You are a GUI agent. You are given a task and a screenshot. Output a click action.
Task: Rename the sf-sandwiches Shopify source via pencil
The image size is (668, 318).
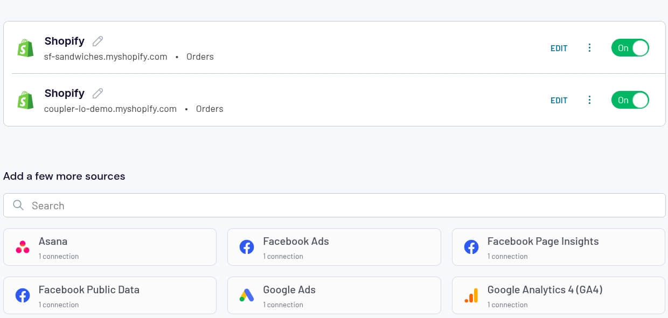(98, 41)
